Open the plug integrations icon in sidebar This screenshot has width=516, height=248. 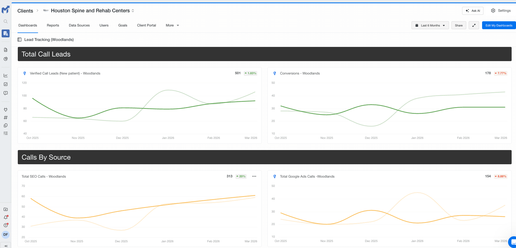tap(5, 110)
